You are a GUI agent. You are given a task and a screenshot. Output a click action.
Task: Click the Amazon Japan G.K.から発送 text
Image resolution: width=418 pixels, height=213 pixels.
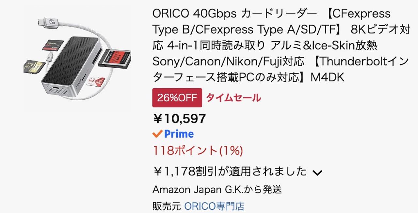217,189
